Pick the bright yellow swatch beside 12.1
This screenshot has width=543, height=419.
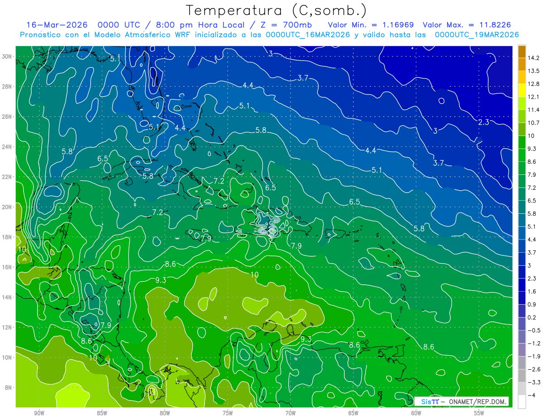522,90
